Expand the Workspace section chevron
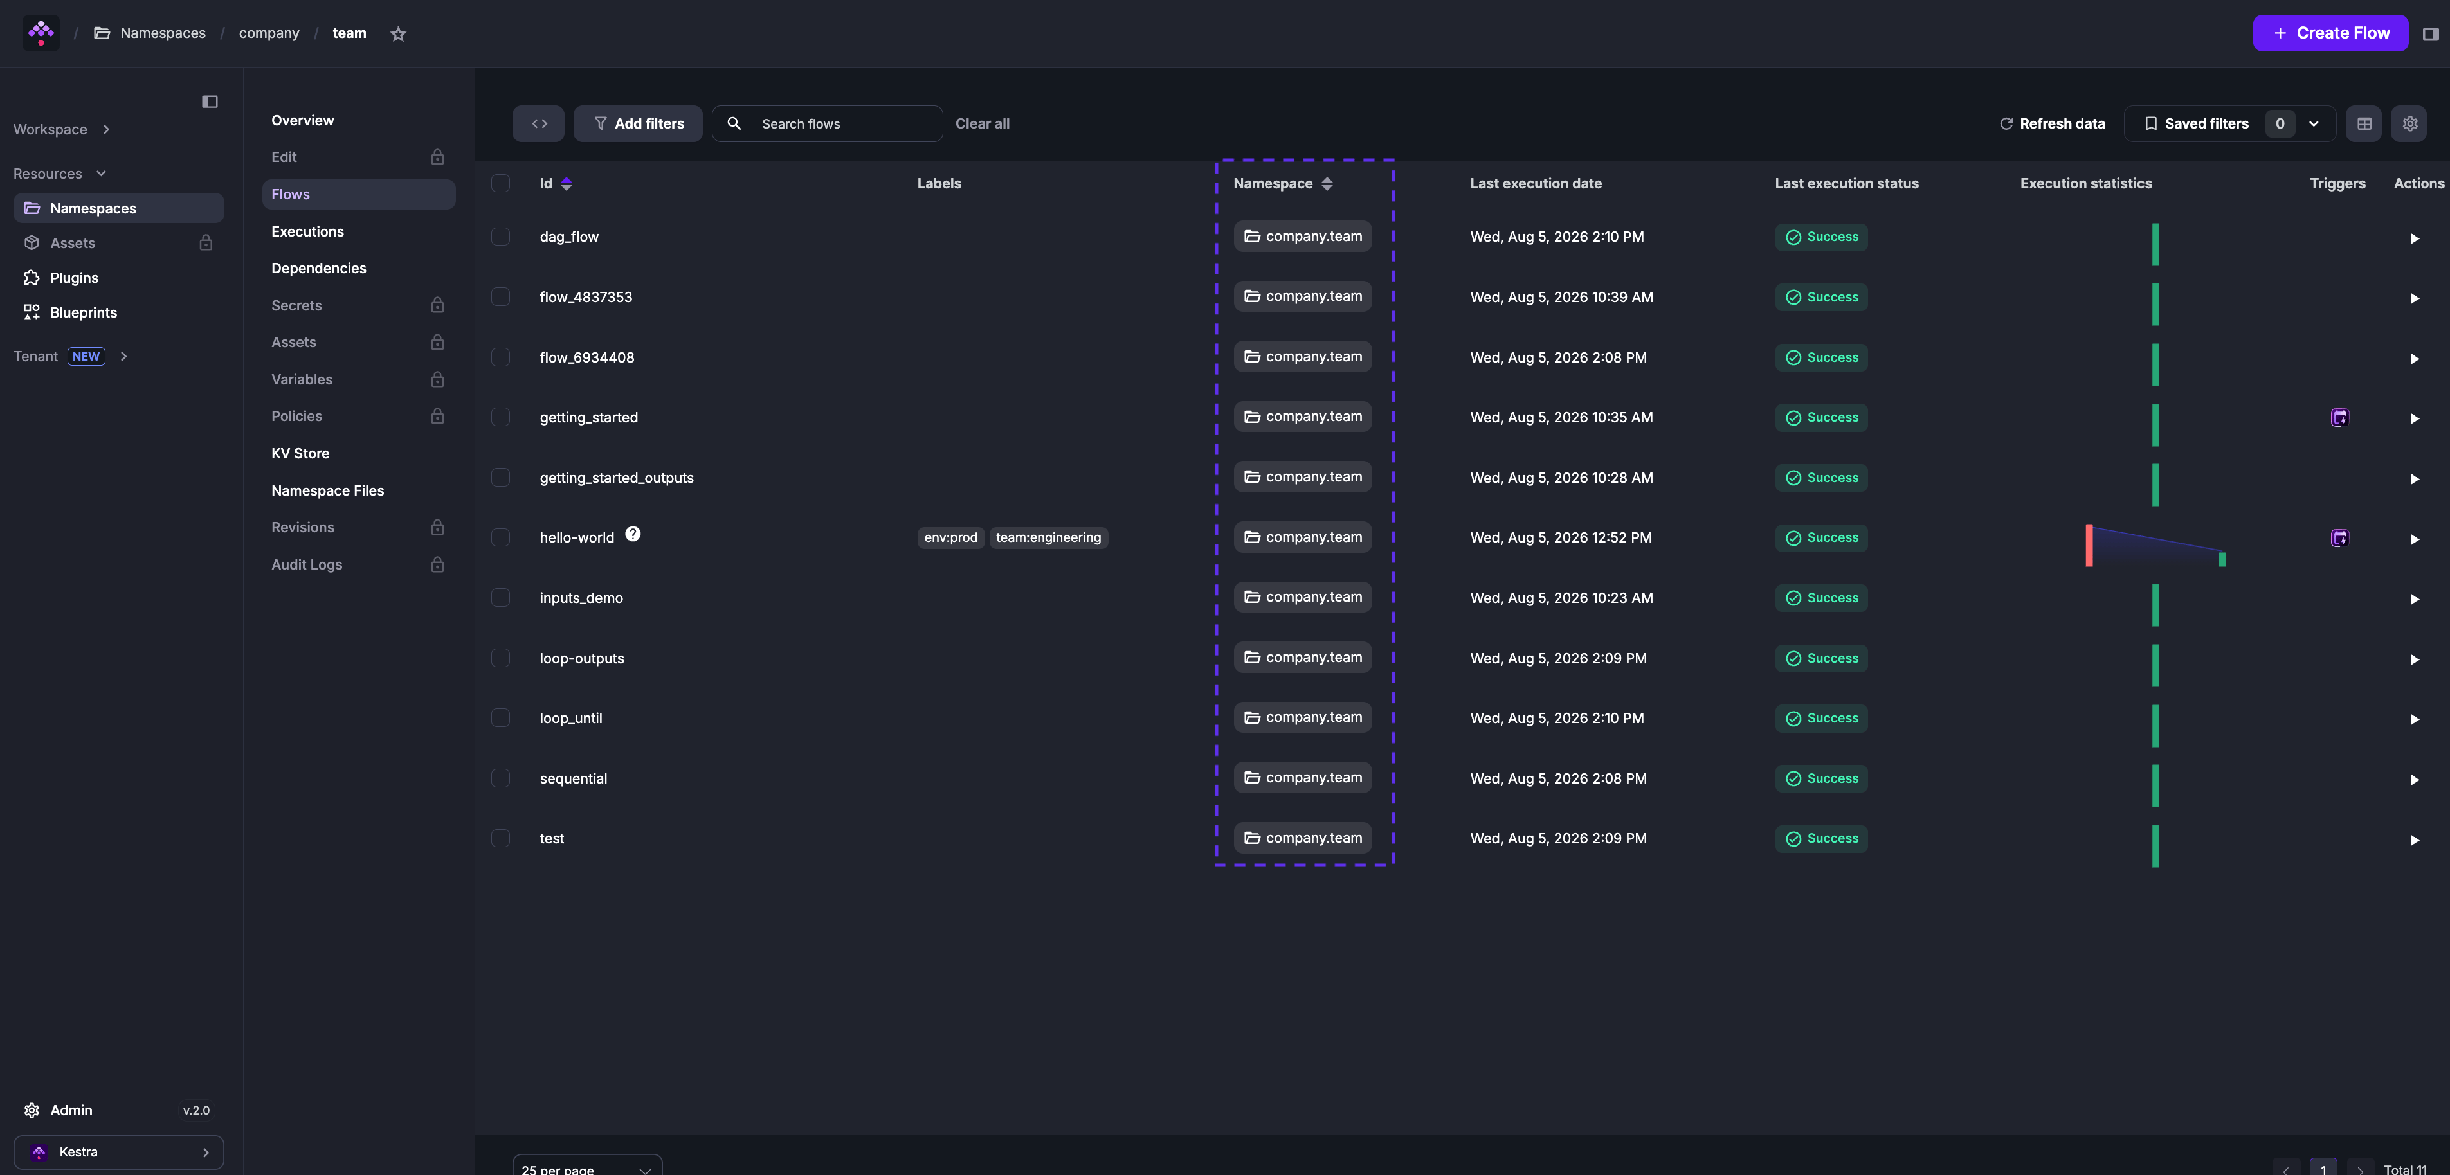Viewport: 2450px width, 1175px height. (107, 129)
